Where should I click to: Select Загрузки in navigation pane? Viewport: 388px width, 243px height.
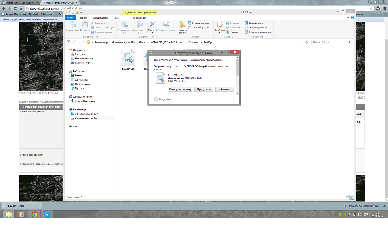(80, 54)
